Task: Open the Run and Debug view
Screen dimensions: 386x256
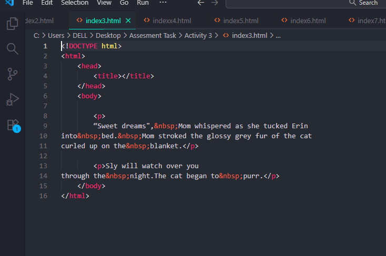Action: point(12,99)
